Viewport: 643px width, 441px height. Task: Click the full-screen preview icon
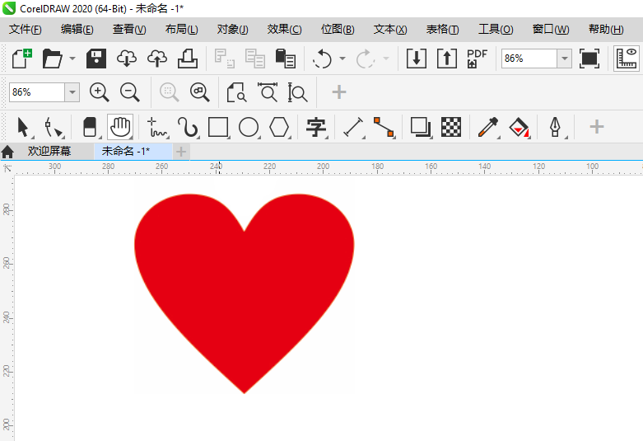[x=589, y=59]
